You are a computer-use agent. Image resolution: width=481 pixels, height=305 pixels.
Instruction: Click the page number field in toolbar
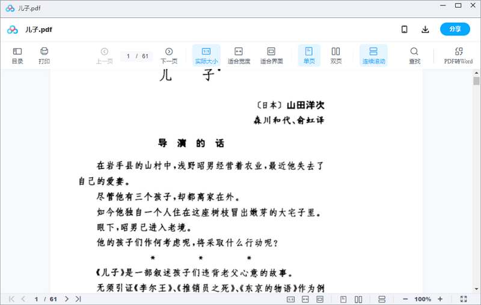[137, 56]
